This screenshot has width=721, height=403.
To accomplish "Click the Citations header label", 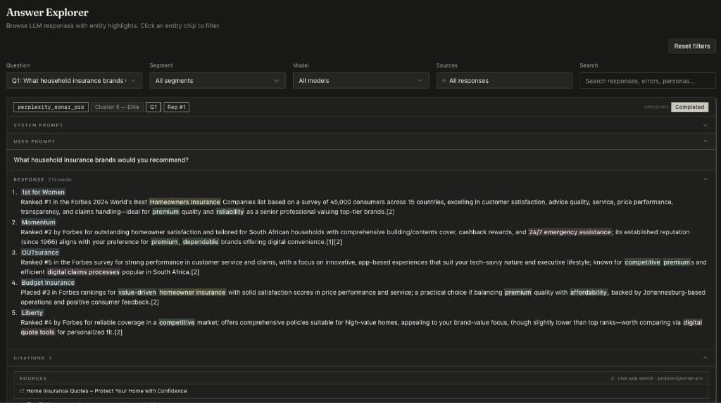I will pyautogui.click(x=30, y=357).
